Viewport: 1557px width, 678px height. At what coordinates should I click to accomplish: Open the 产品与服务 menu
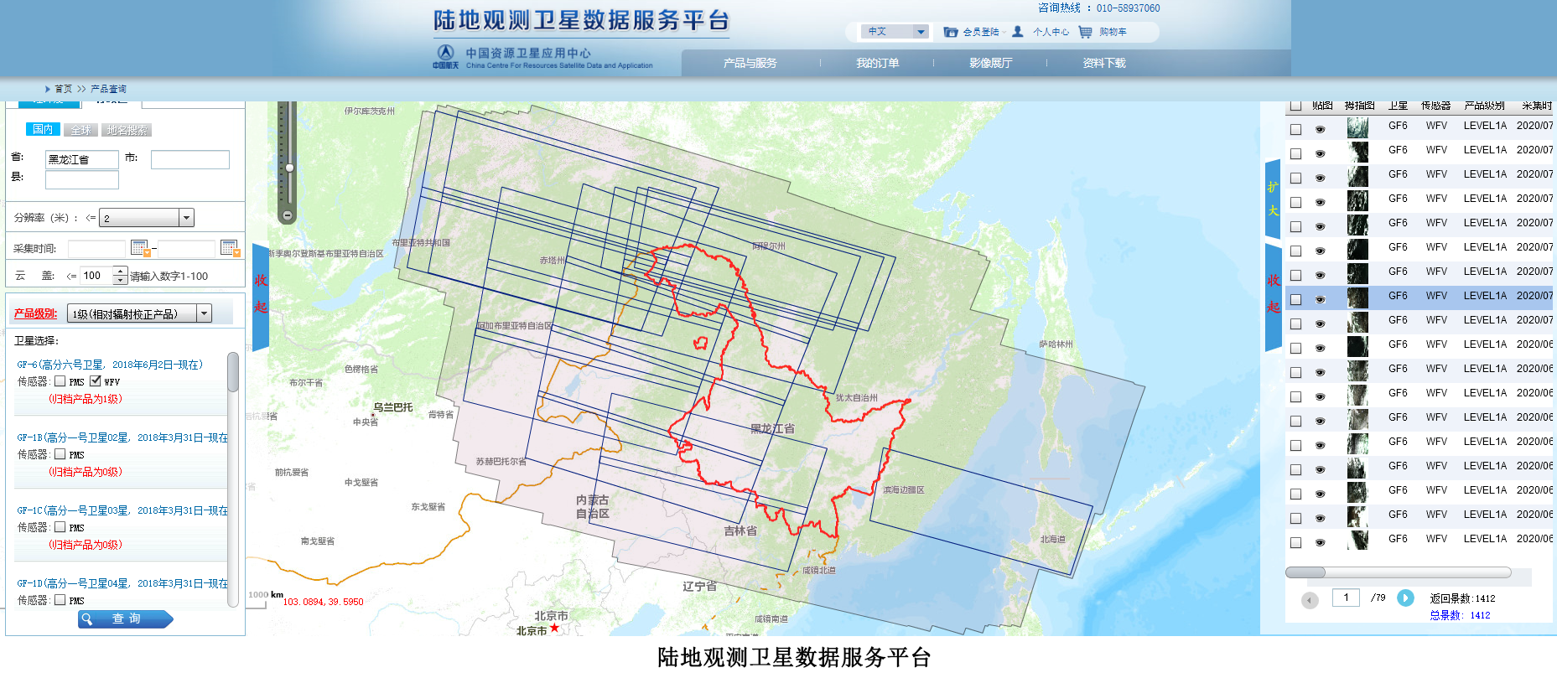coord(750,63)
